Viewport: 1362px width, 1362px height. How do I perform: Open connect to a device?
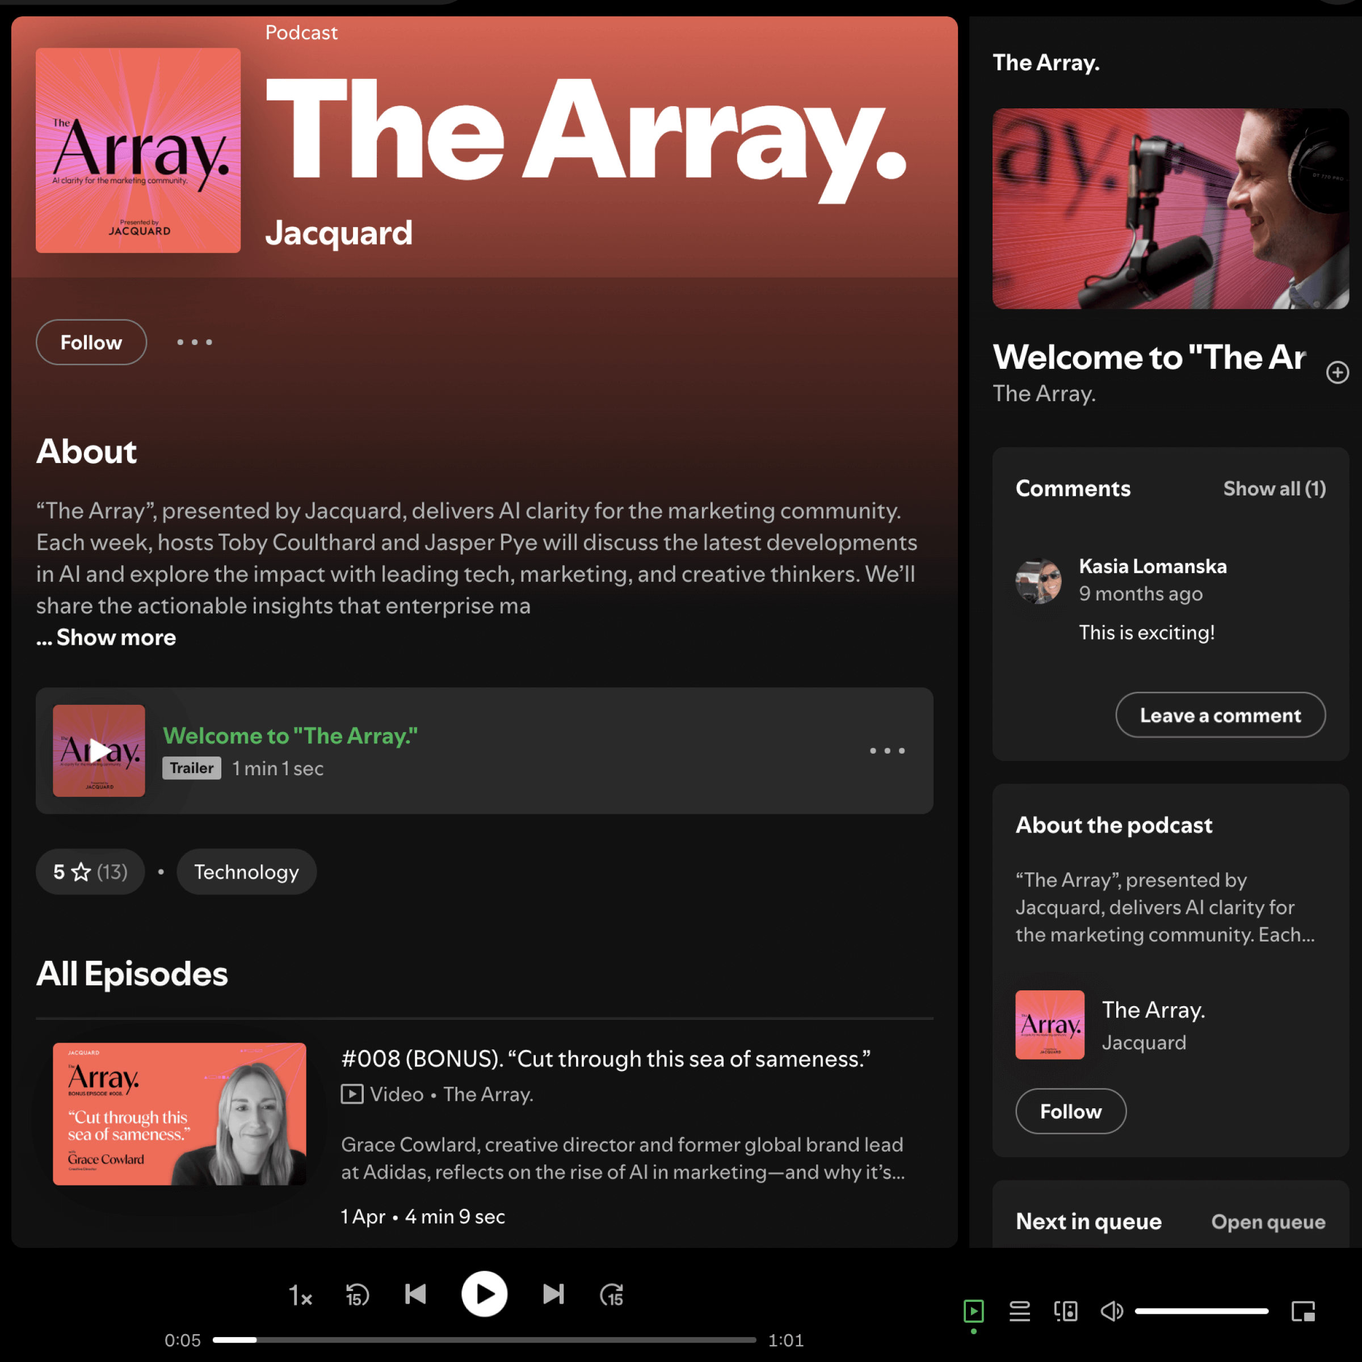1065,1311
